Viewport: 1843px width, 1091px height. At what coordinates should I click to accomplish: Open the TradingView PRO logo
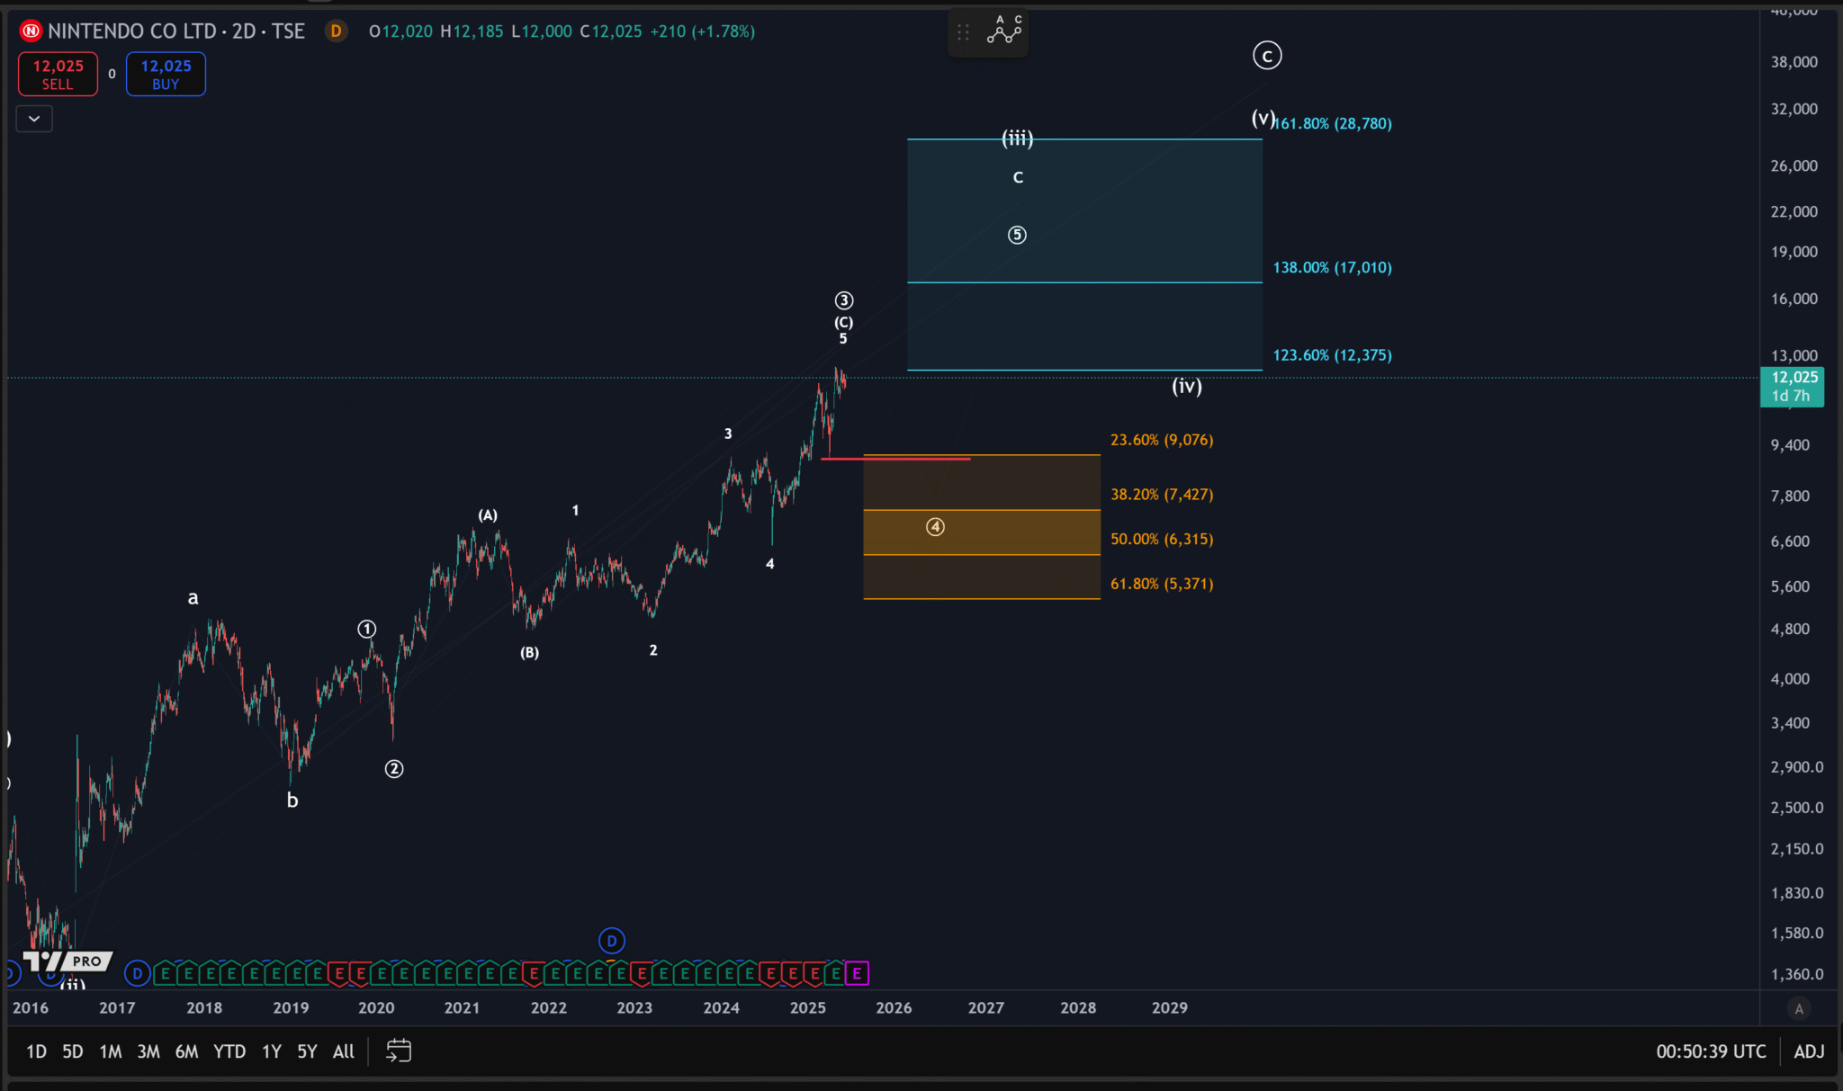[67, 961]
